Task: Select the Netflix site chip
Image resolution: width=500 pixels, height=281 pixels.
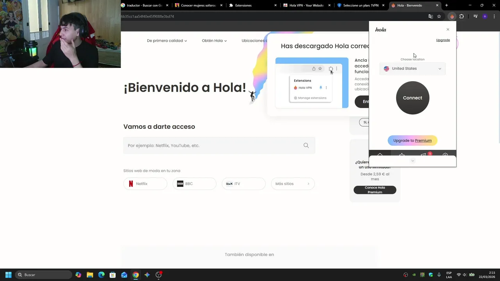Action: click(x=145, y=184)
